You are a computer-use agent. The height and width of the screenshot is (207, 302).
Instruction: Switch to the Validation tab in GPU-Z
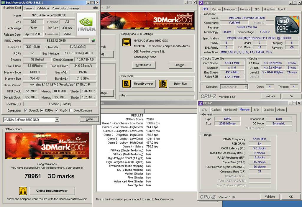42,8
